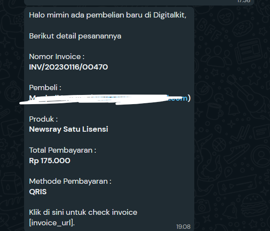Image resolution: width=270 pixels, height=231 pixels.
Task: Click the text "Berikut detail pesanannya"
Action: click(75, 36)
